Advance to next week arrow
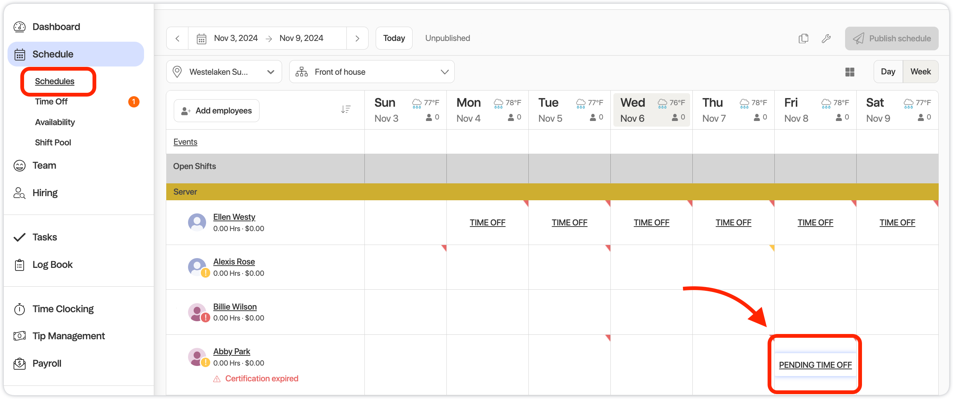This screenshot has width=953, height=399. coord(357,38)
